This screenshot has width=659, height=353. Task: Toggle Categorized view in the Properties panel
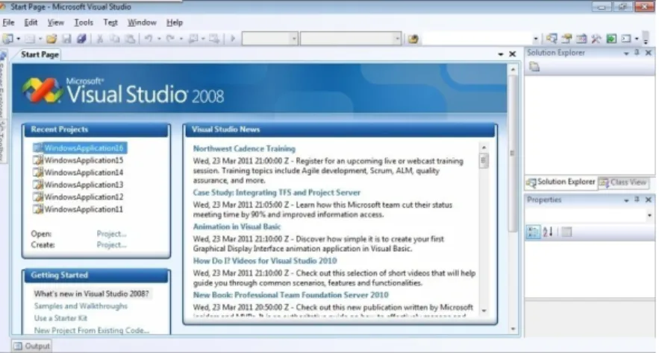pyautogui.click(x=534, y=232)
